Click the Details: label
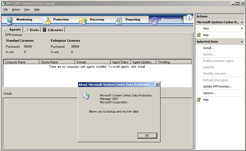The image size is (246, 151). tap(8, 93)
